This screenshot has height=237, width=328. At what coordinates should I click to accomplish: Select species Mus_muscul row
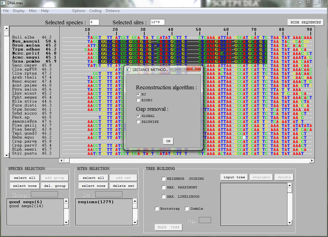pyautogui.click(x=34, y=41)
